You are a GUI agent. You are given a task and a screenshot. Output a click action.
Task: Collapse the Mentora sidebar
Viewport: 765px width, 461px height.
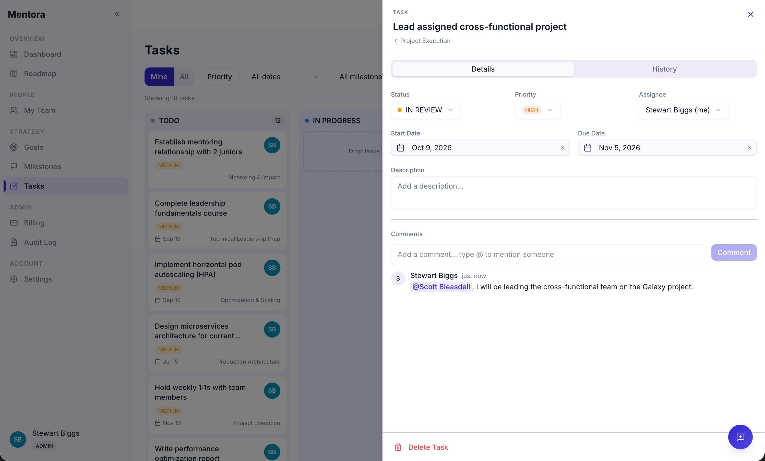point(117,14)
